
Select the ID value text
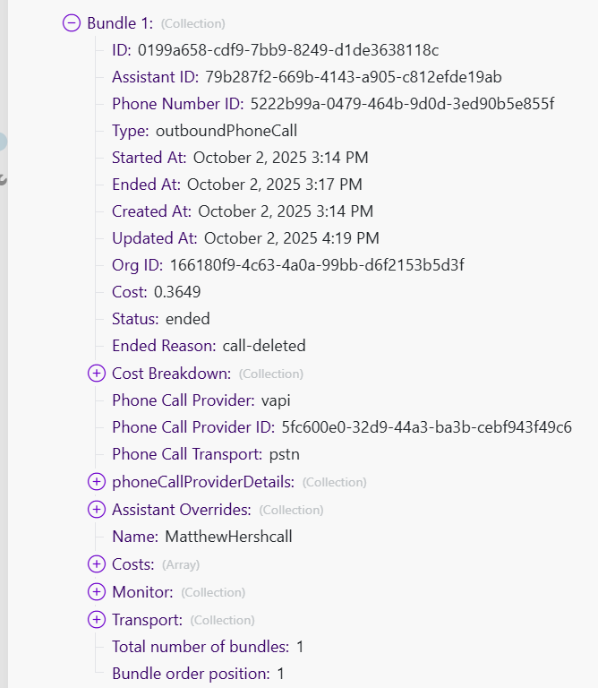(x=287, y=50)
